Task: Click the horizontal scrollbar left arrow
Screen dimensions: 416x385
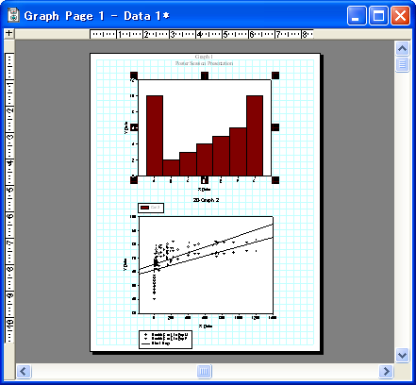Action: pos(24,372)
